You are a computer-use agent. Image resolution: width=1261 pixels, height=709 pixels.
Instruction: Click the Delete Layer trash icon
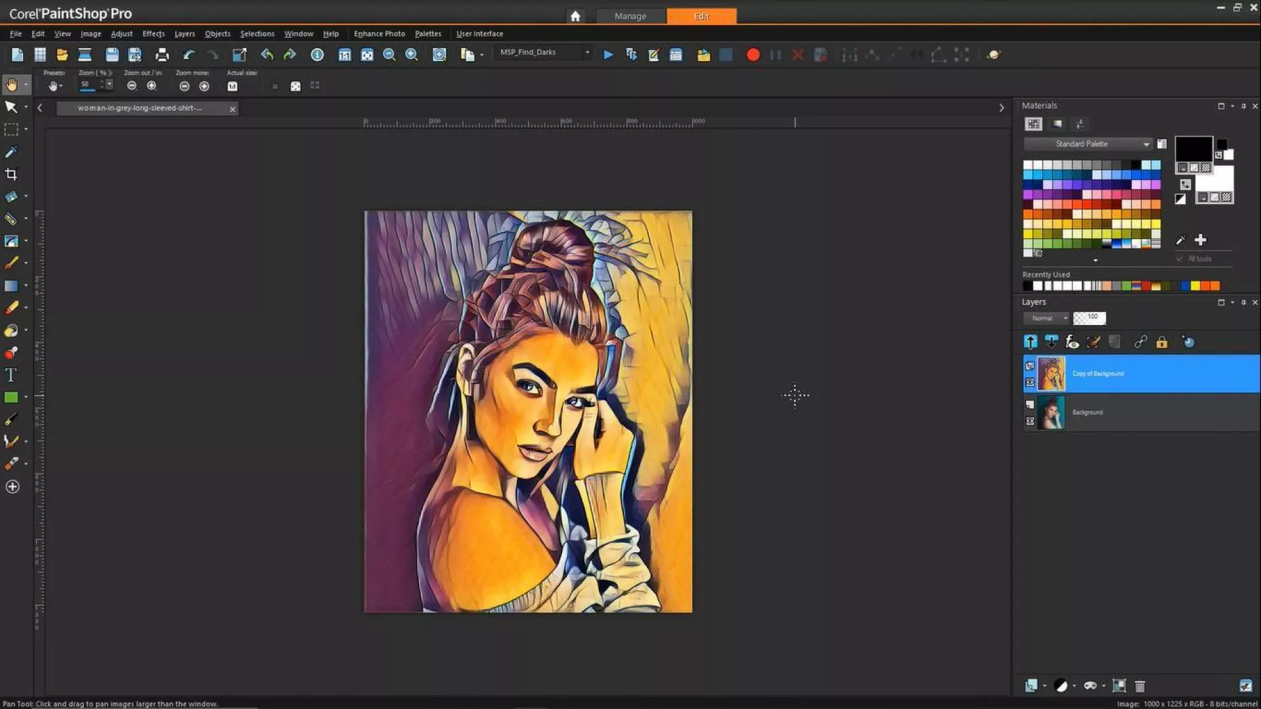1140,686
